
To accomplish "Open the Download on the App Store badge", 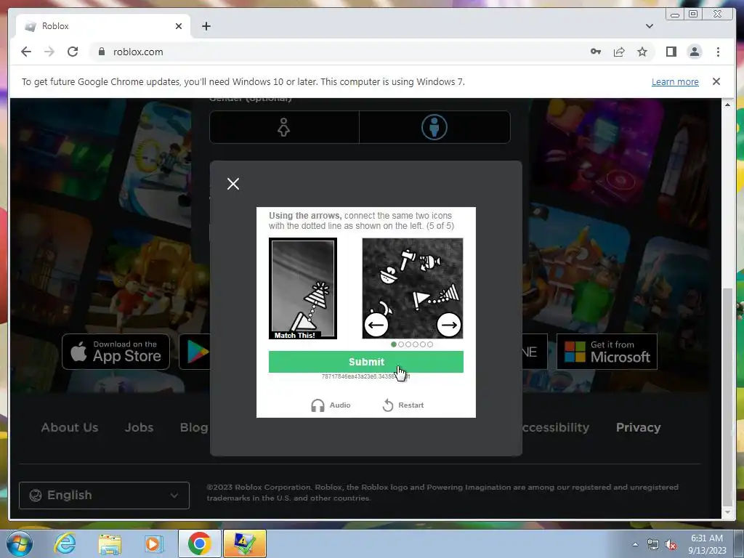I will pos(116,352).
